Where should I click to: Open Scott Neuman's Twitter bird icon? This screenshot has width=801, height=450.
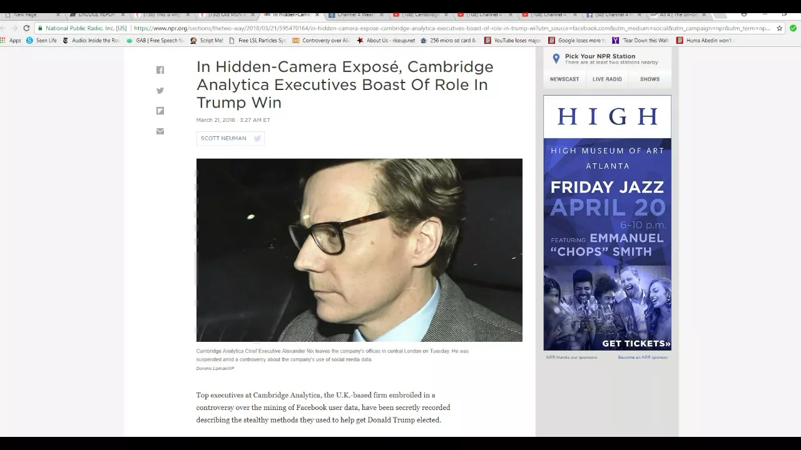coord(257,139)
